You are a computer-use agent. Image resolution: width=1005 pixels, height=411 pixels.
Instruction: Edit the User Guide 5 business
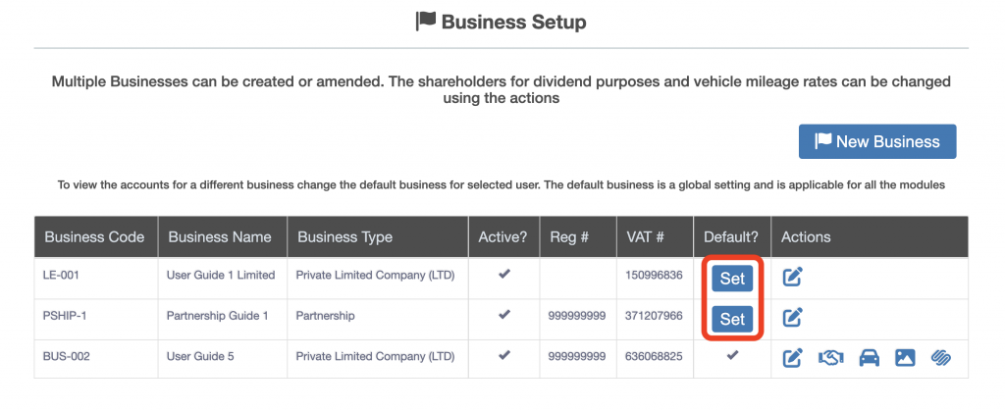[793, 357]
